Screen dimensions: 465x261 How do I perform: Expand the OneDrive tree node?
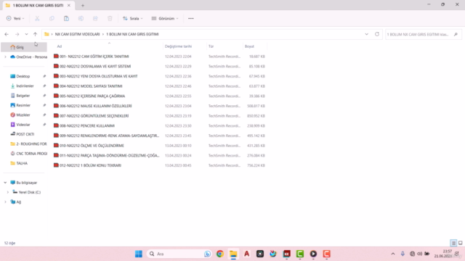coord(5,57)
